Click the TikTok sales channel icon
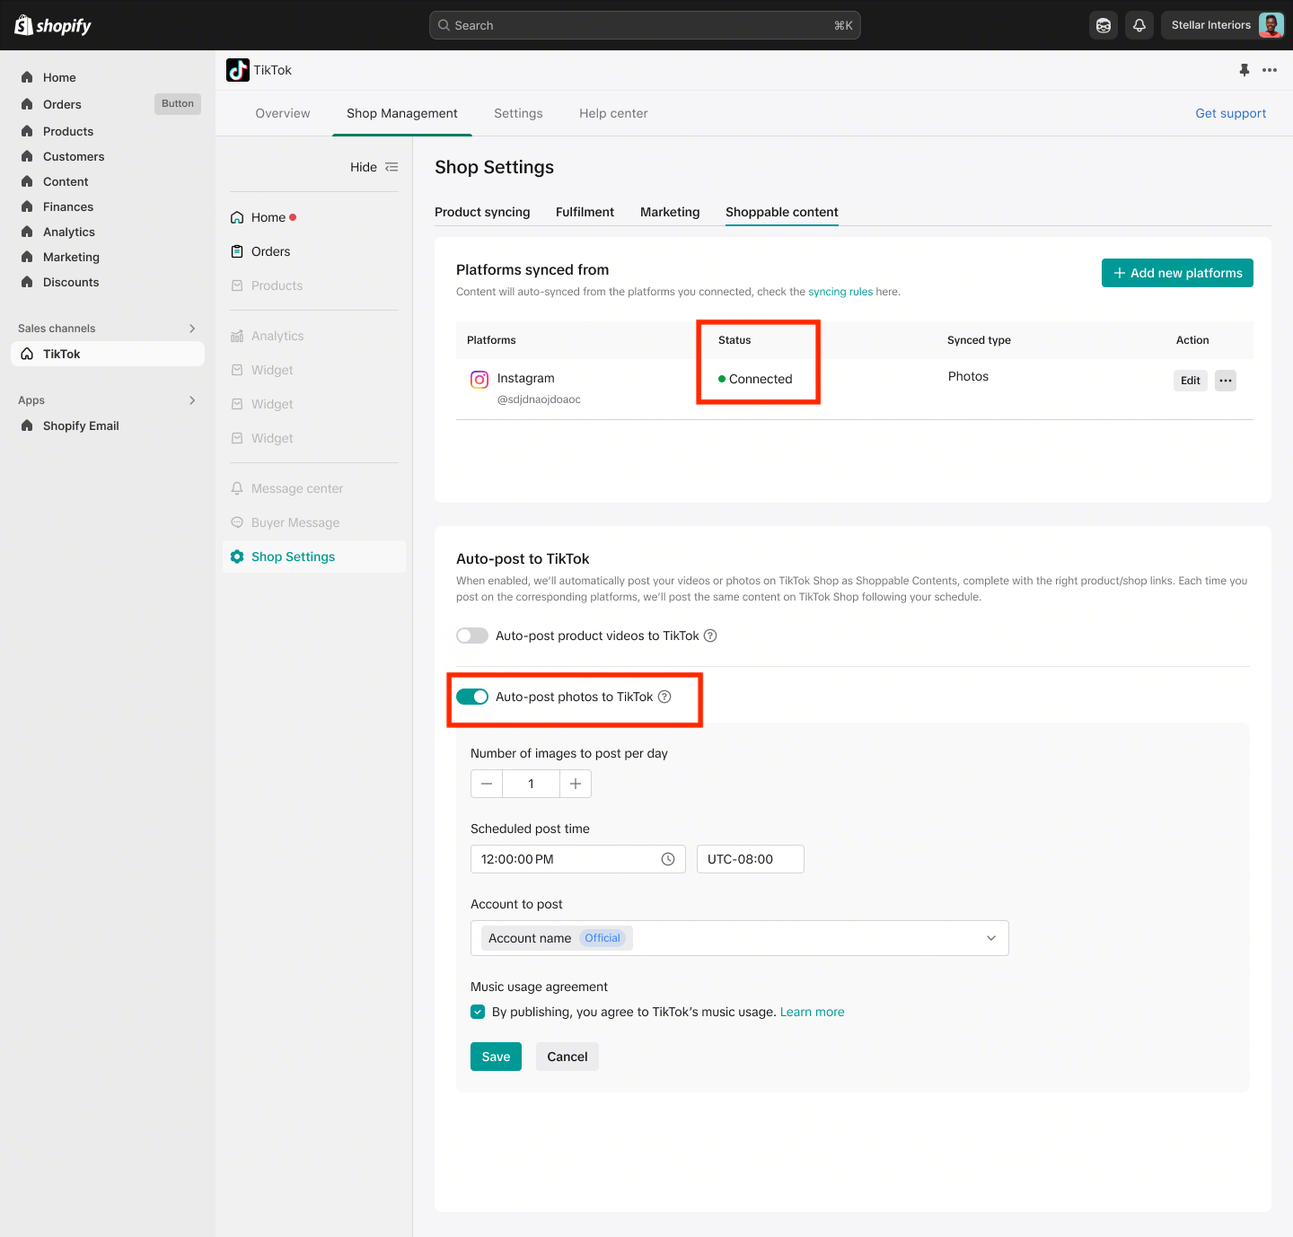The image size is (1293, 1237). pos(27,354)
